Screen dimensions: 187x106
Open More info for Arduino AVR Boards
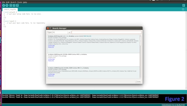tap(51, 47)
